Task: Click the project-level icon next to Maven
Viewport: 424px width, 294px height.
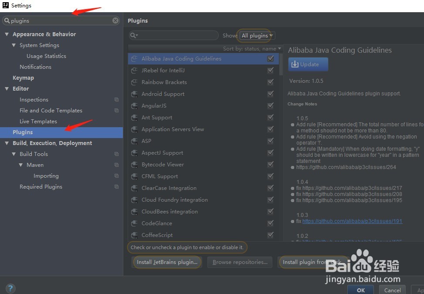Action: pyautogui.click(x=116, y=165)
